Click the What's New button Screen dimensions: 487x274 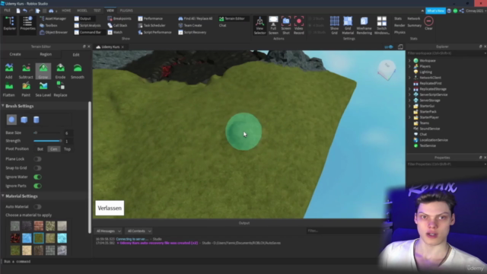[x=435, y=11]
